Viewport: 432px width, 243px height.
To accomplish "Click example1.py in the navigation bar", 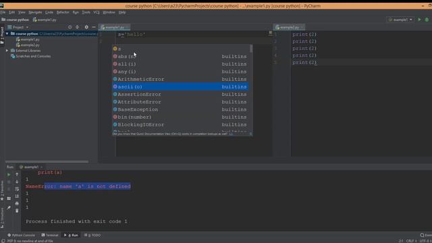I will point(45,20).
